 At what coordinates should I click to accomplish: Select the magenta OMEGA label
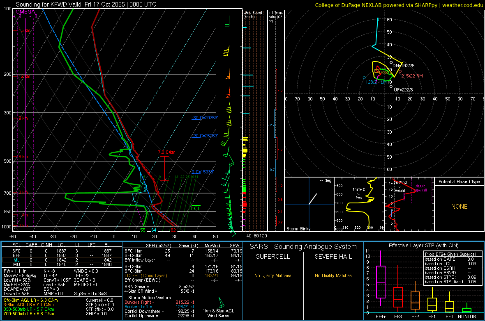25,12
